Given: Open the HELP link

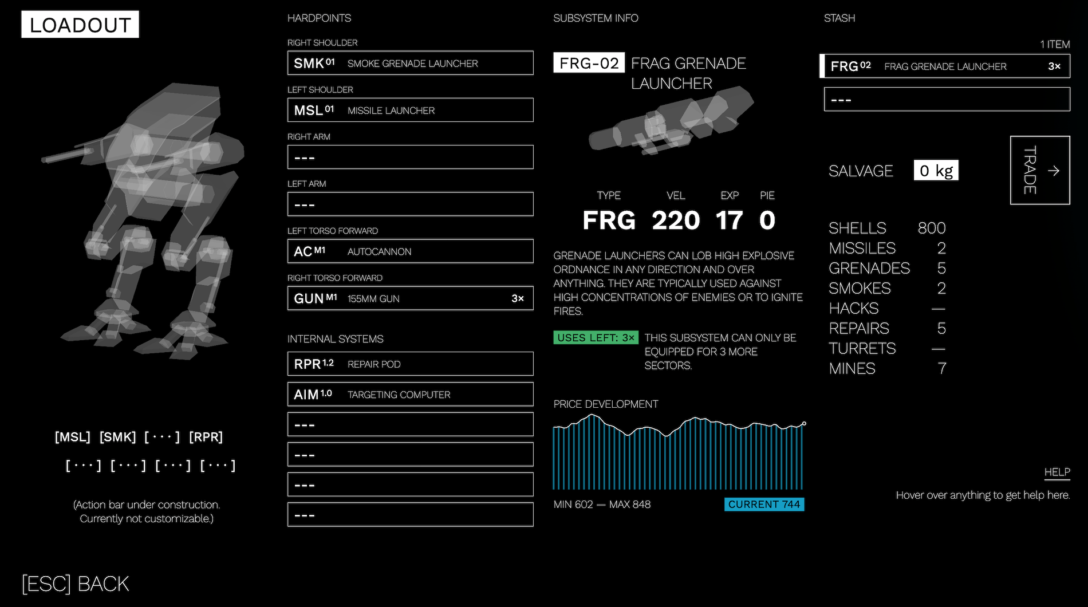Looking at the screenshot, I should pos(1057,472).
